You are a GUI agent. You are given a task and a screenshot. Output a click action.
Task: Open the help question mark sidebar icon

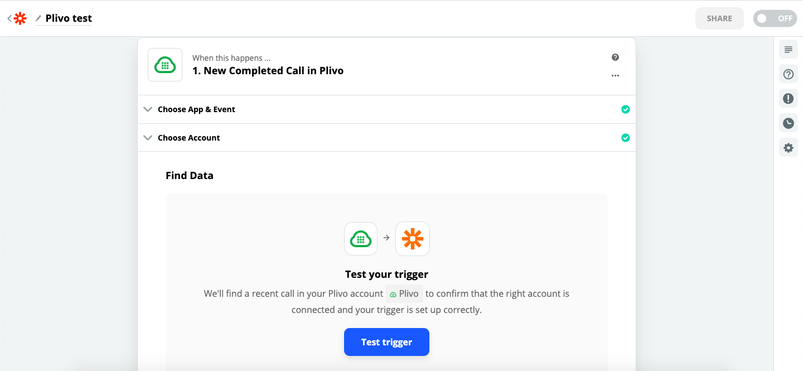(788, 74)
